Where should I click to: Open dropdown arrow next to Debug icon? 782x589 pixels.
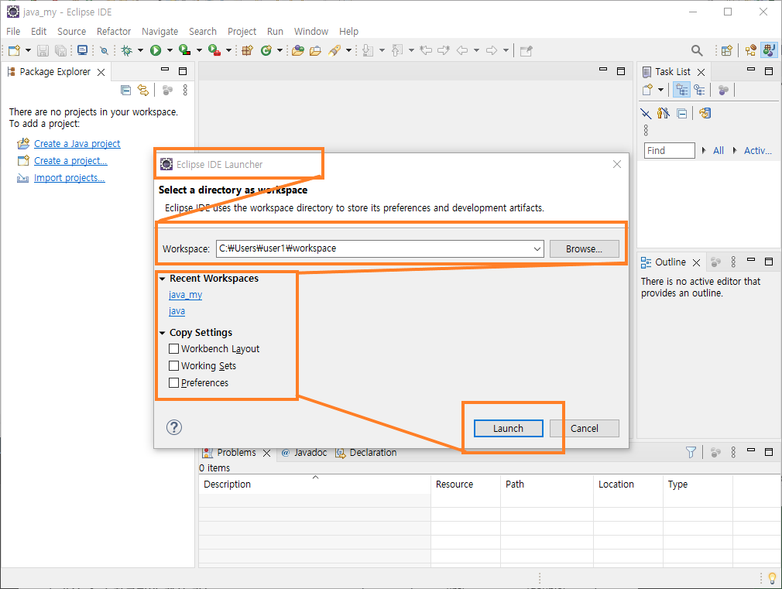[x=140, y=50]
